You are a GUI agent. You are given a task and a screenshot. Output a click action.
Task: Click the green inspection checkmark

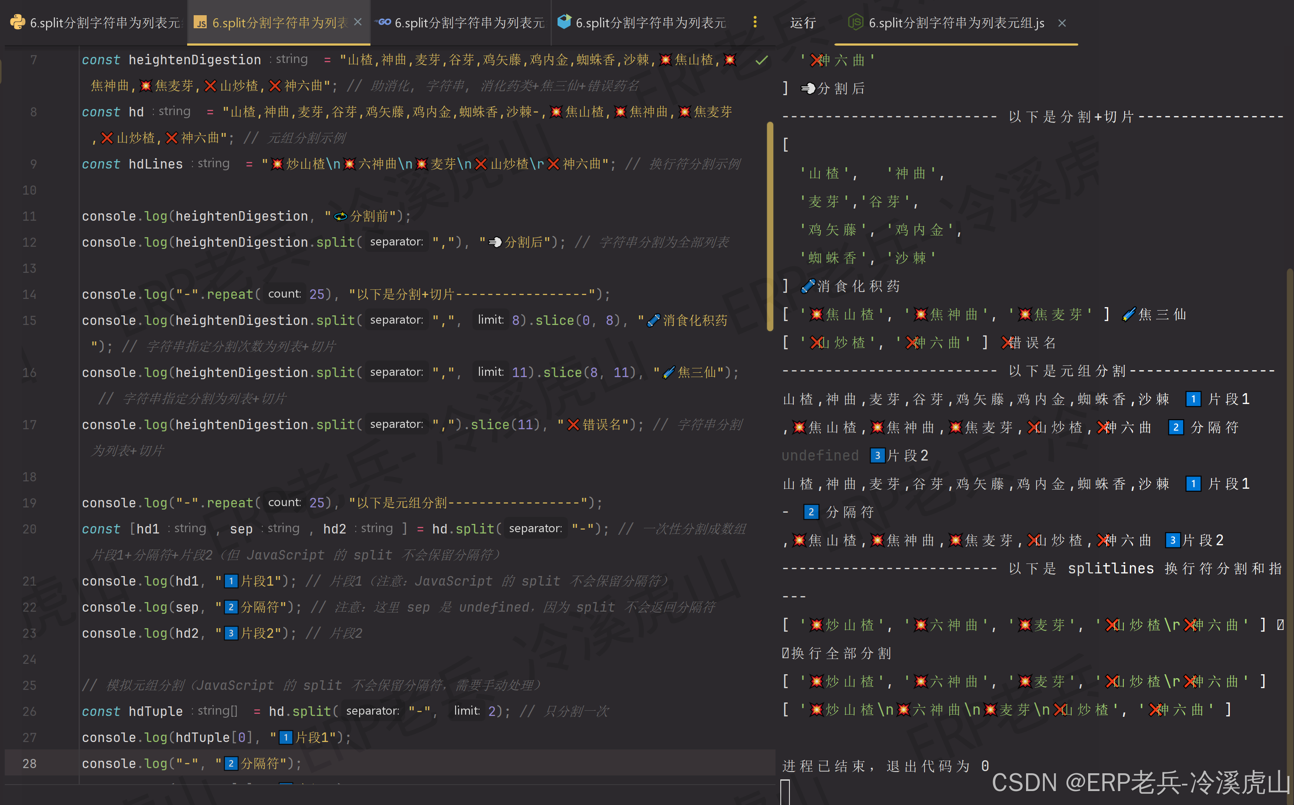point(761,60)
